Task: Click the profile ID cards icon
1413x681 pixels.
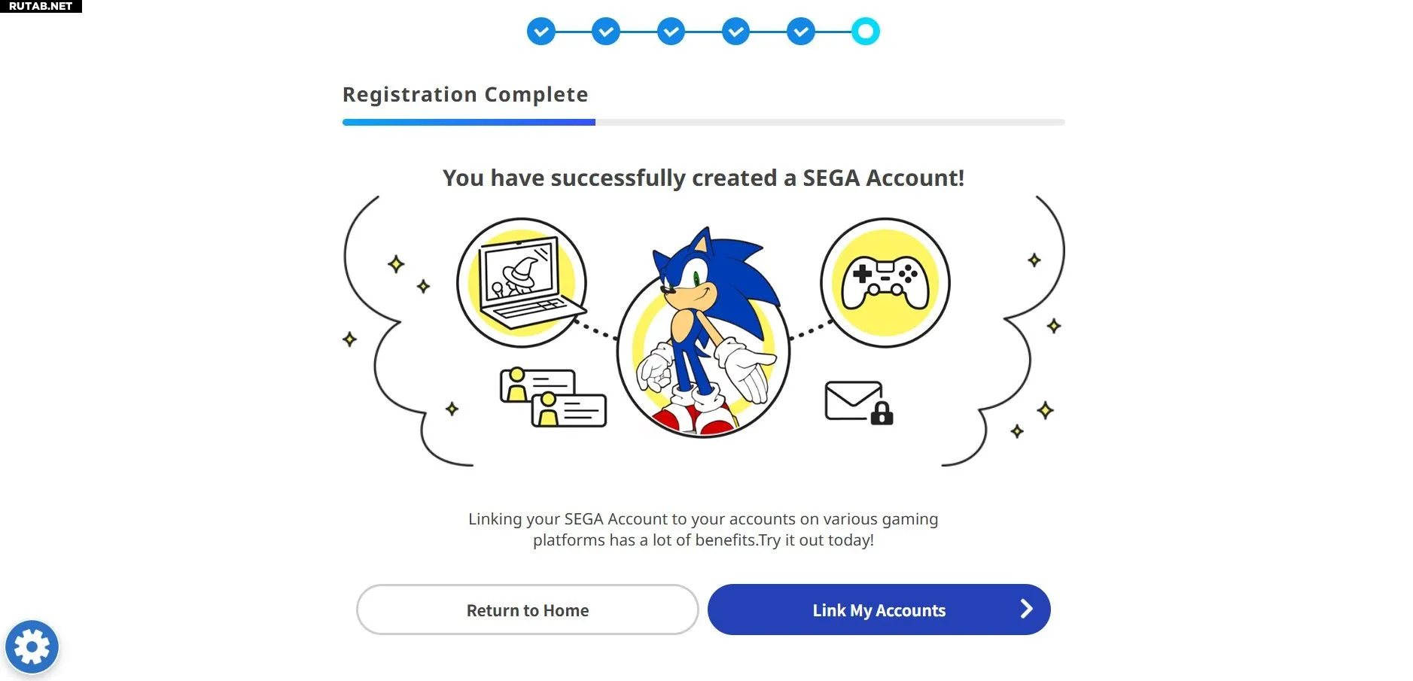Action: pos(553,397)
